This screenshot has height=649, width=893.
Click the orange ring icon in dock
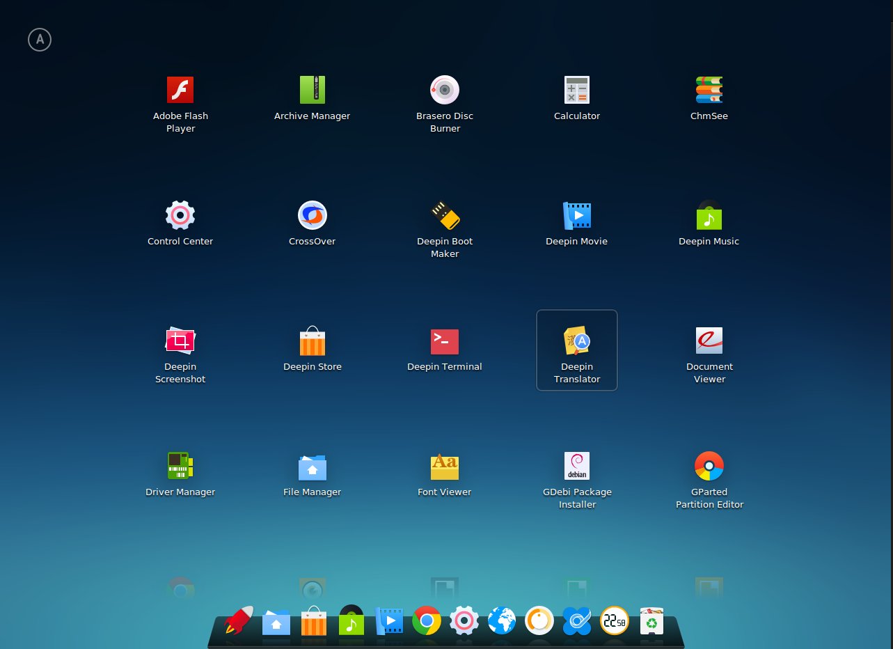tap(539, 620)
